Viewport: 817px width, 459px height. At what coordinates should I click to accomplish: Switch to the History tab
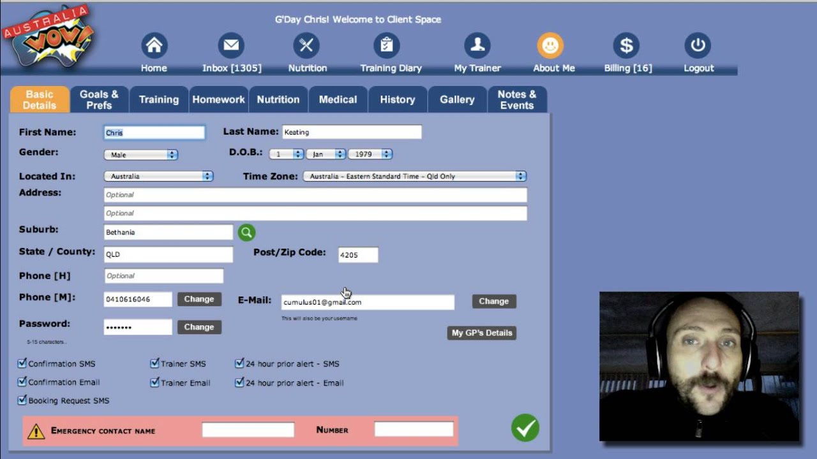[x=398, y=99]
